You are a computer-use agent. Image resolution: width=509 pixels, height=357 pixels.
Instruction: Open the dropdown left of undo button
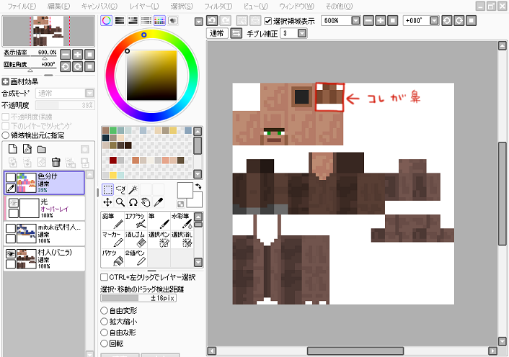click(x=199, y=22)
